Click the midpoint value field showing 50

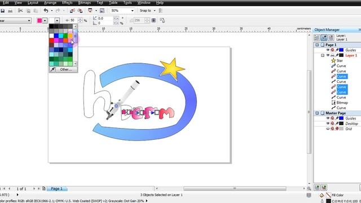point(73,20)
